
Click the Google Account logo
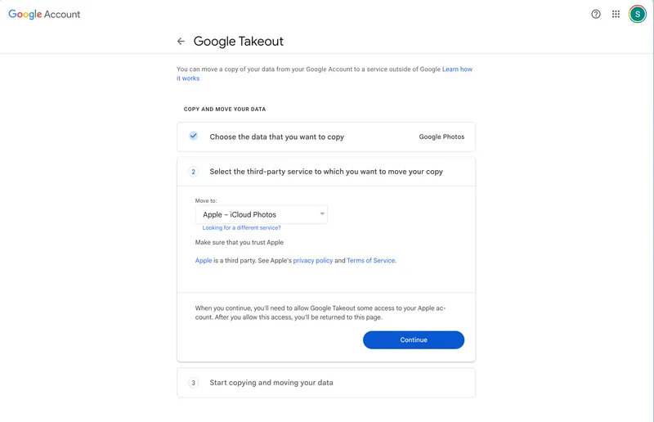tap(44, 14)
